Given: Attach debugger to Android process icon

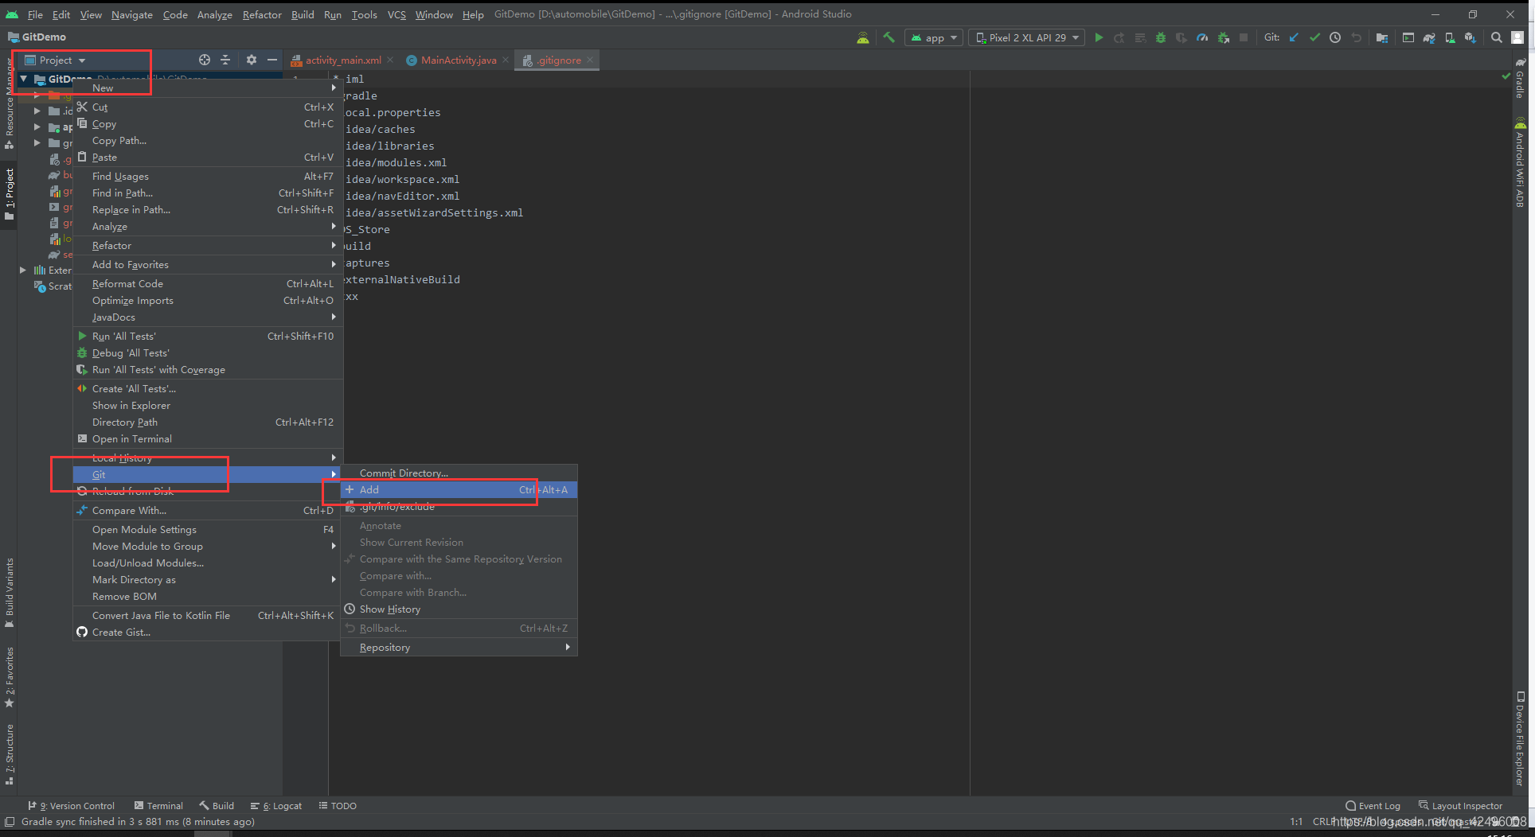Looking at the screenshot, I should [x=1223, y=37].
